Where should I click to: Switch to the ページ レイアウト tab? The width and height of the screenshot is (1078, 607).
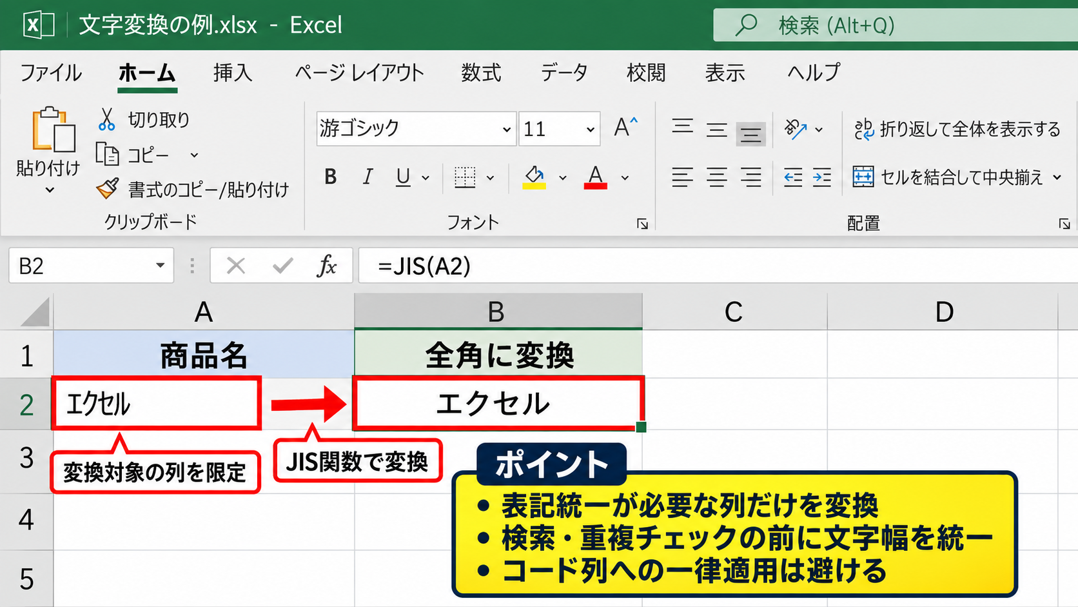[360, 72]
